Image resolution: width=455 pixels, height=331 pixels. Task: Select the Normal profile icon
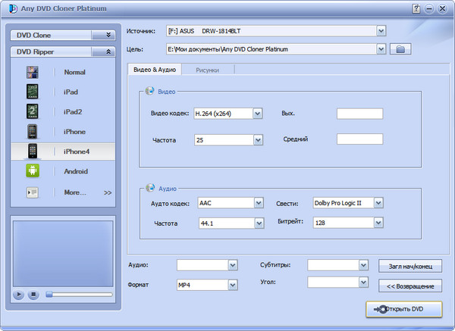[33, 73]
